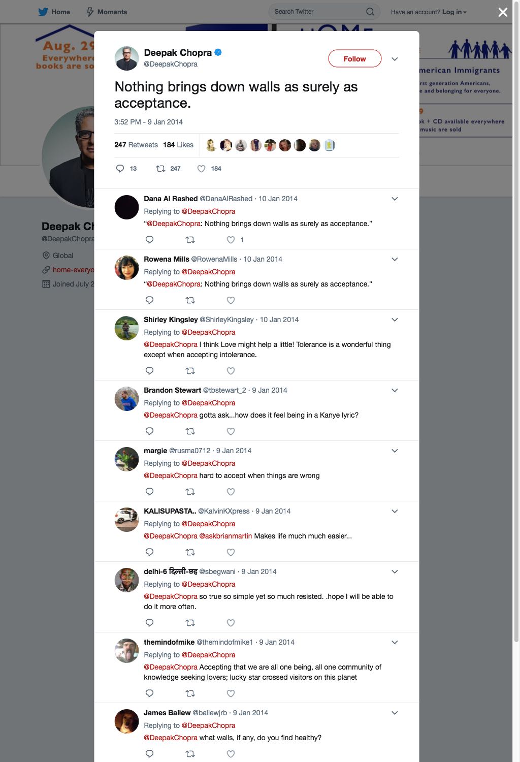Expand options for Dana Al Rashed's reply

(x=395, y=199)
